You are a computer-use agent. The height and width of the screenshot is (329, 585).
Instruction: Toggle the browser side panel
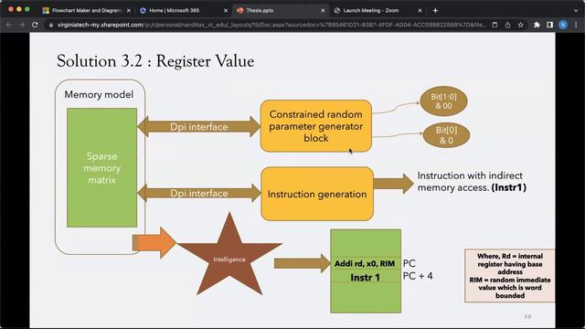click(549, 25)
